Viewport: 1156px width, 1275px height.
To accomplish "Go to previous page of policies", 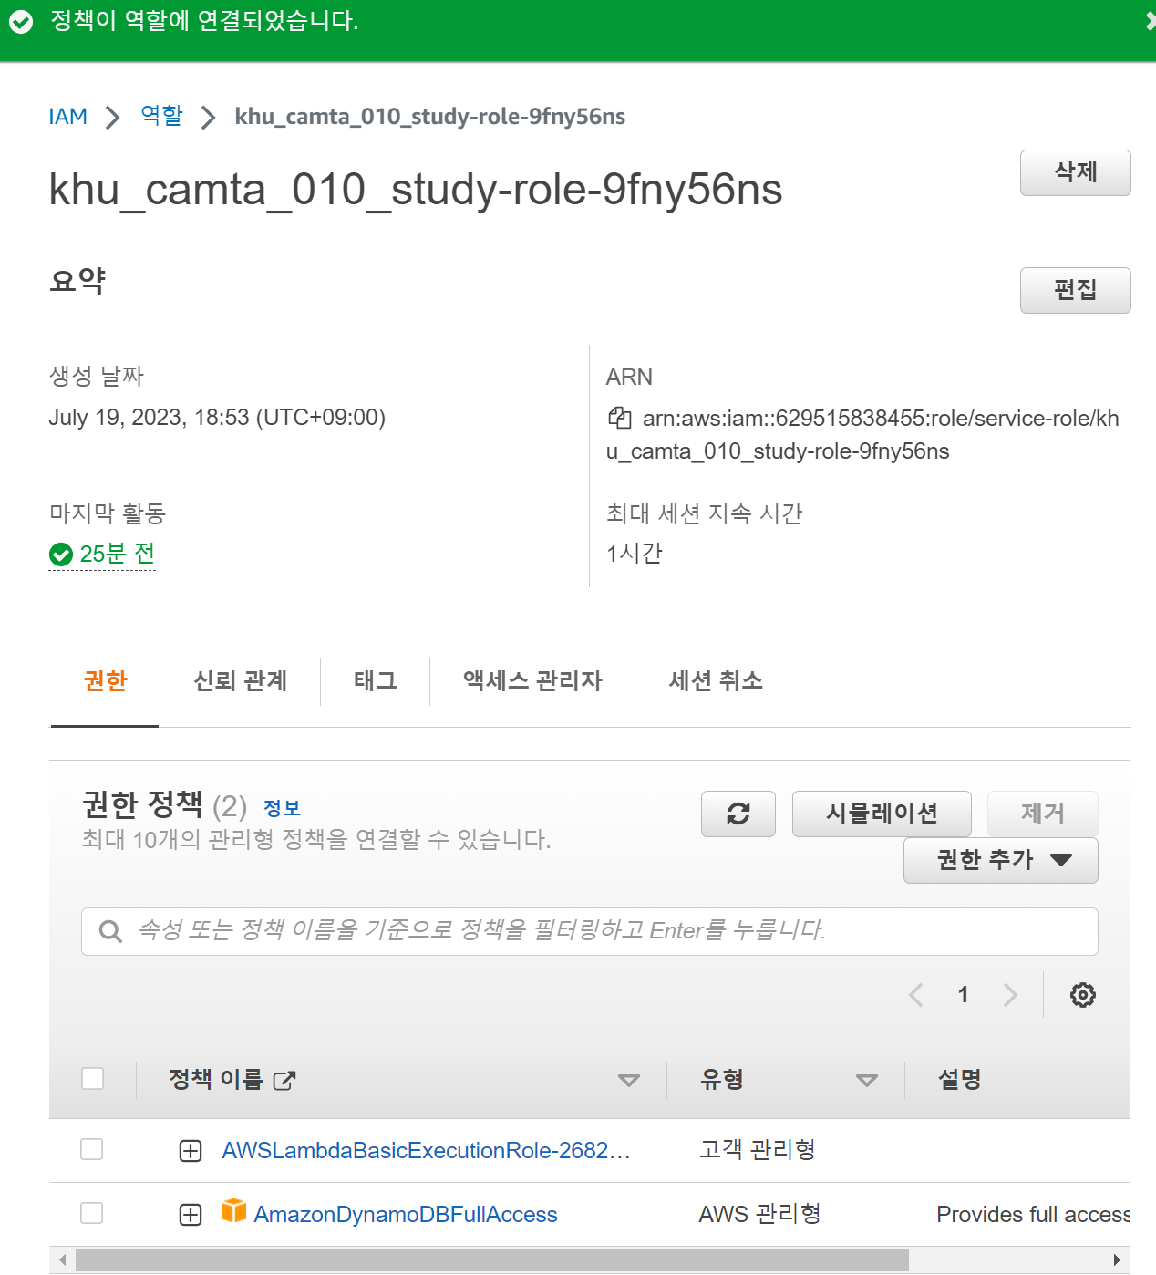I will point(916,995).
